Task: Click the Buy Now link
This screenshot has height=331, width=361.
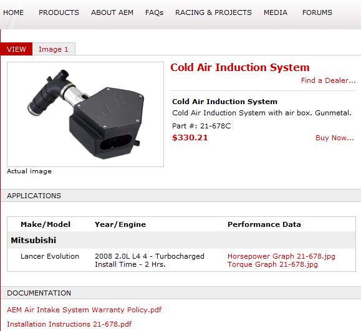Action: pyautogui.click(x=335, y=138)
